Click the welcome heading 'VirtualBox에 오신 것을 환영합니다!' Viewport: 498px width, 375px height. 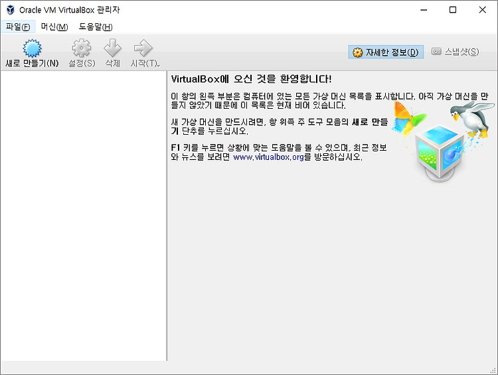pos(251,79)
